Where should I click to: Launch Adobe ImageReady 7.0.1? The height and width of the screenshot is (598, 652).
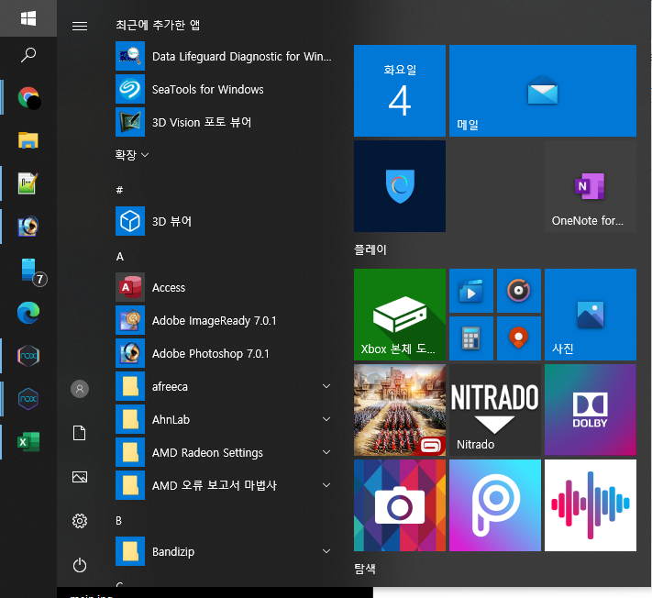[224, 320]
